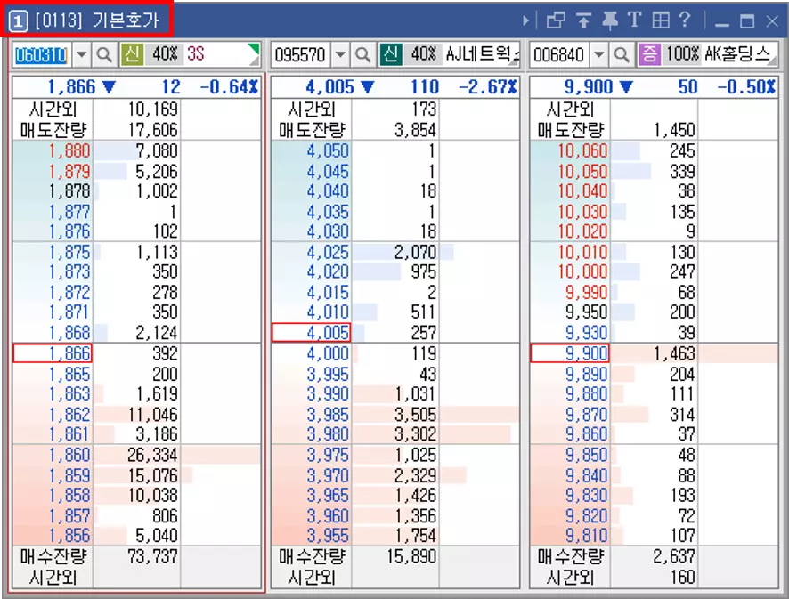Click the stock code field 006840
This screenshot has width=789, height=599.
[x=559, y=54]
